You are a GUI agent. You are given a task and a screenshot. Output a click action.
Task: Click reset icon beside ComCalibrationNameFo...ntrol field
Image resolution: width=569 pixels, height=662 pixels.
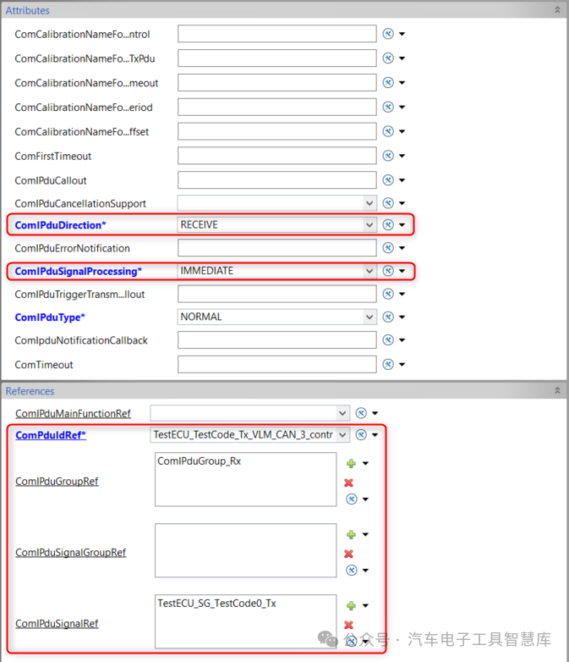[x=388, y=34]
